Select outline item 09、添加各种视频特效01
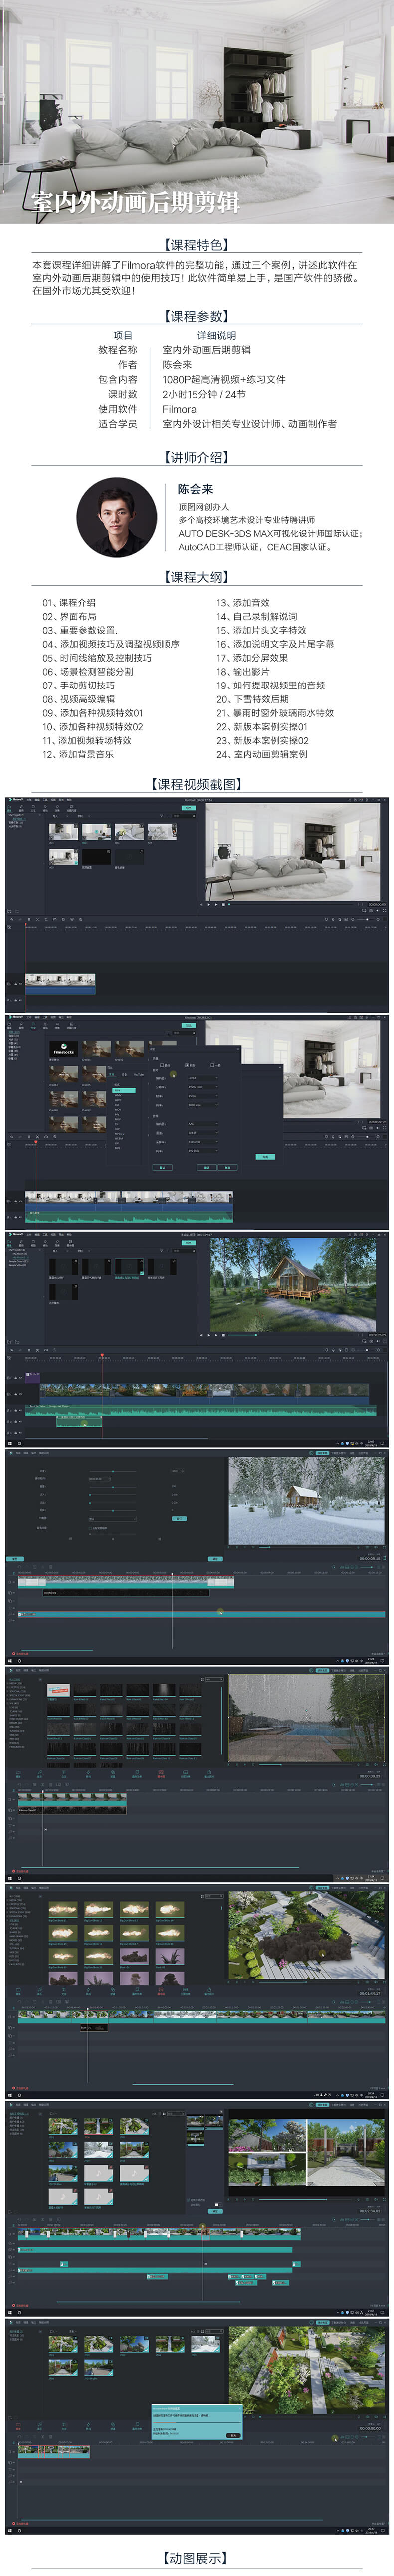 (93, 713)
